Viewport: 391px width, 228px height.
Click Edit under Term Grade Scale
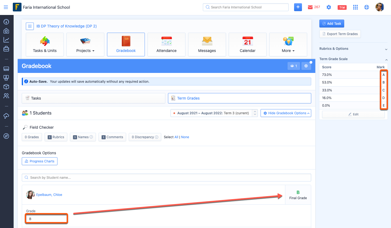tap(353, 114)
